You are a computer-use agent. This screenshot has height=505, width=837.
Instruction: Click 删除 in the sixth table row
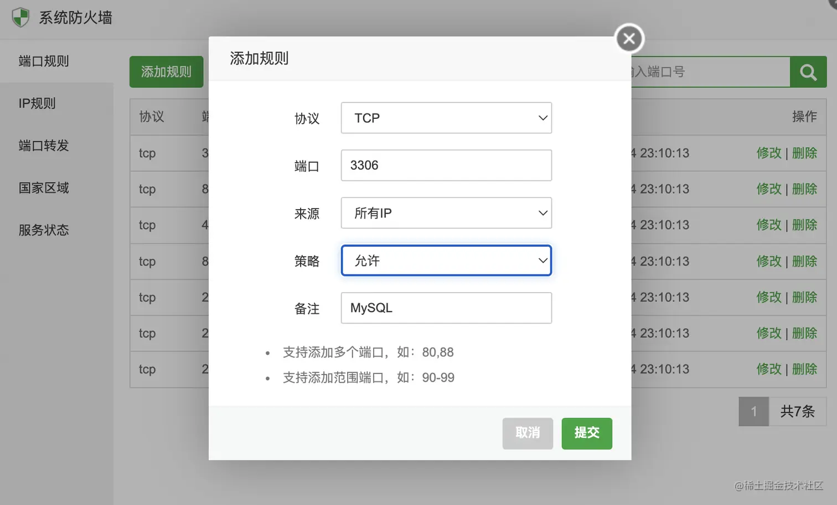click(x=804, y=333)
